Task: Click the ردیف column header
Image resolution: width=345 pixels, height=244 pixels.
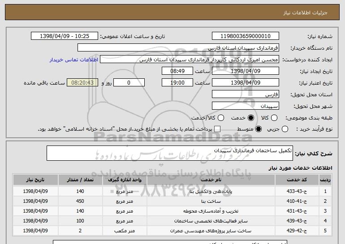Action: coord(325,180)
